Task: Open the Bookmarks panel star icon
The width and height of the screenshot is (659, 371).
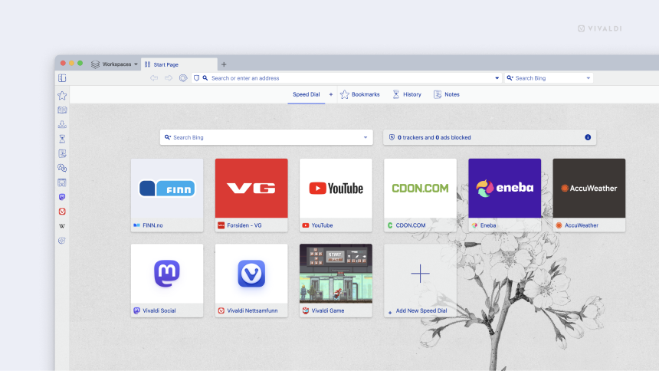Action: 62,96
